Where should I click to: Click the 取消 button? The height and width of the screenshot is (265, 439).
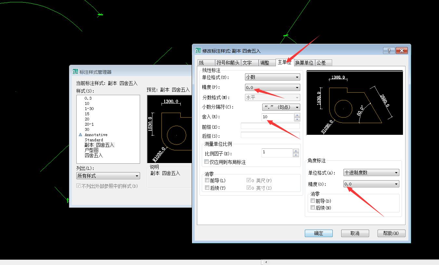click(355, 233)
